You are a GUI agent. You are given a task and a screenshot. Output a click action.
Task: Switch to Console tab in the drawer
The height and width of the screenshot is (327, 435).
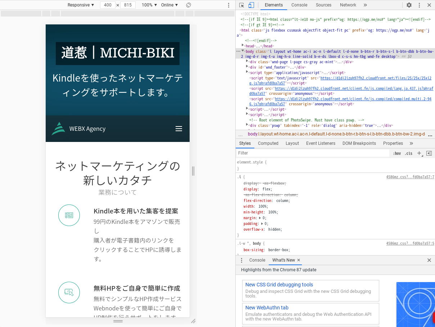(257, 260)
